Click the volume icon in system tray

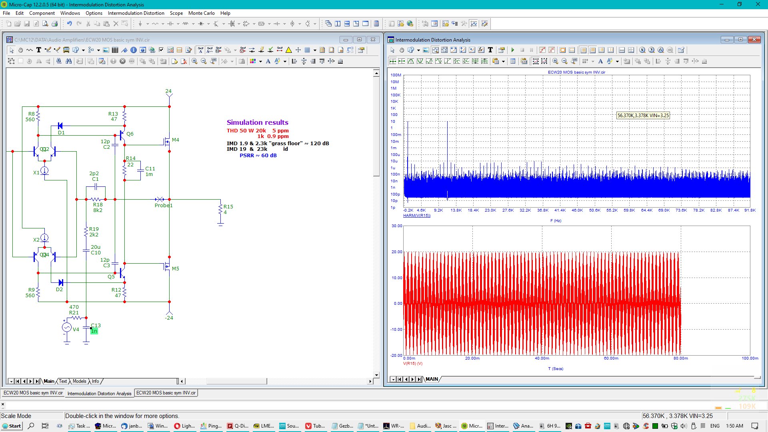[x=684, y=426]
